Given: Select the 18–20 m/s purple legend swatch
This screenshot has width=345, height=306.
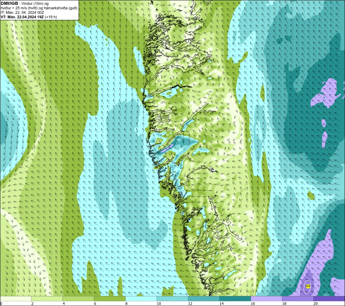Looking at the screenshot, I should [x=298, y=298].
